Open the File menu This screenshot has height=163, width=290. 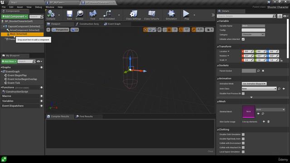[4, 7]
